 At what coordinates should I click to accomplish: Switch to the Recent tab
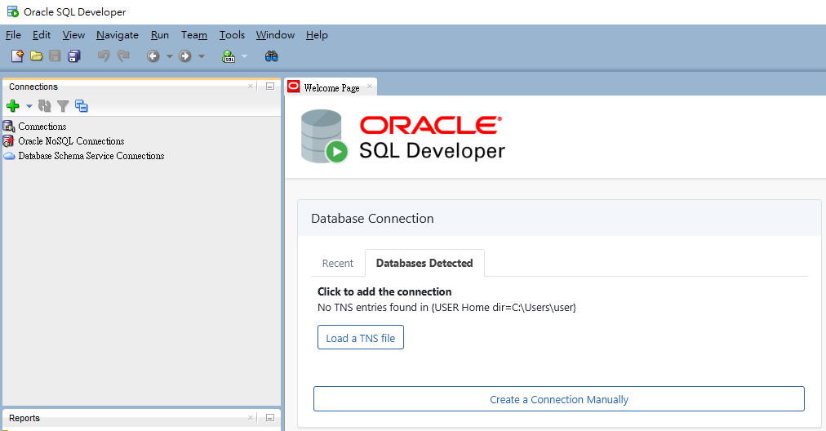tap(338, 264)
